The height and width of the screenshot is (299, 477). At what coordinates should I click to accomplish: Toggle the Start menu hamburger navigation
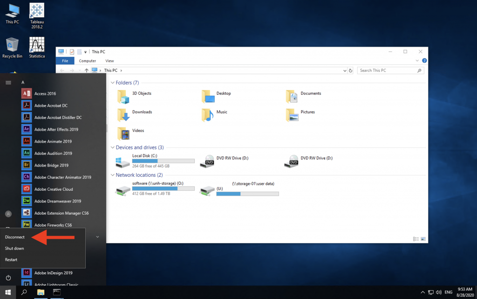tap(8, 82)
